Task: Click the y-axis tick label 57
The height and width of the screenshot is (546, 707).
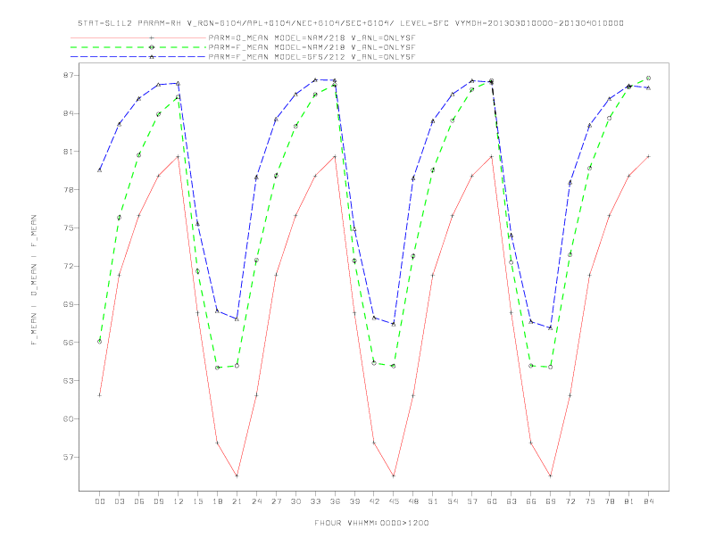Action: 68,458
